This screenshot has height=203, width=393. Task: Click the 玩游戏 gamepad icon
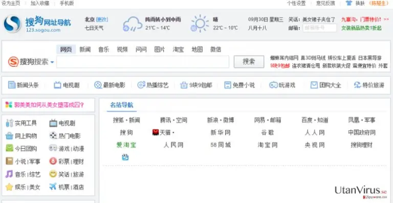coord(273,85)
